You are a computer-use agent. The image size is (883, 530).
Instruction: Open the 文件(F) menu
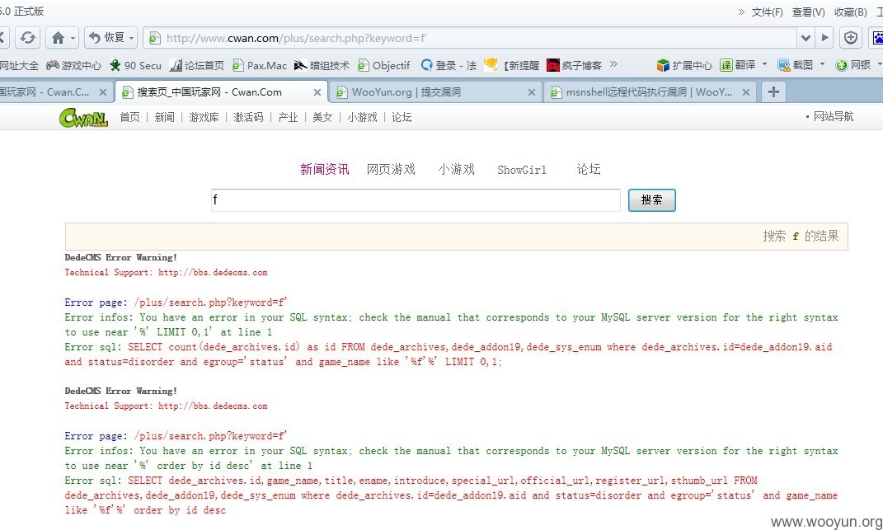coord(767,12)
